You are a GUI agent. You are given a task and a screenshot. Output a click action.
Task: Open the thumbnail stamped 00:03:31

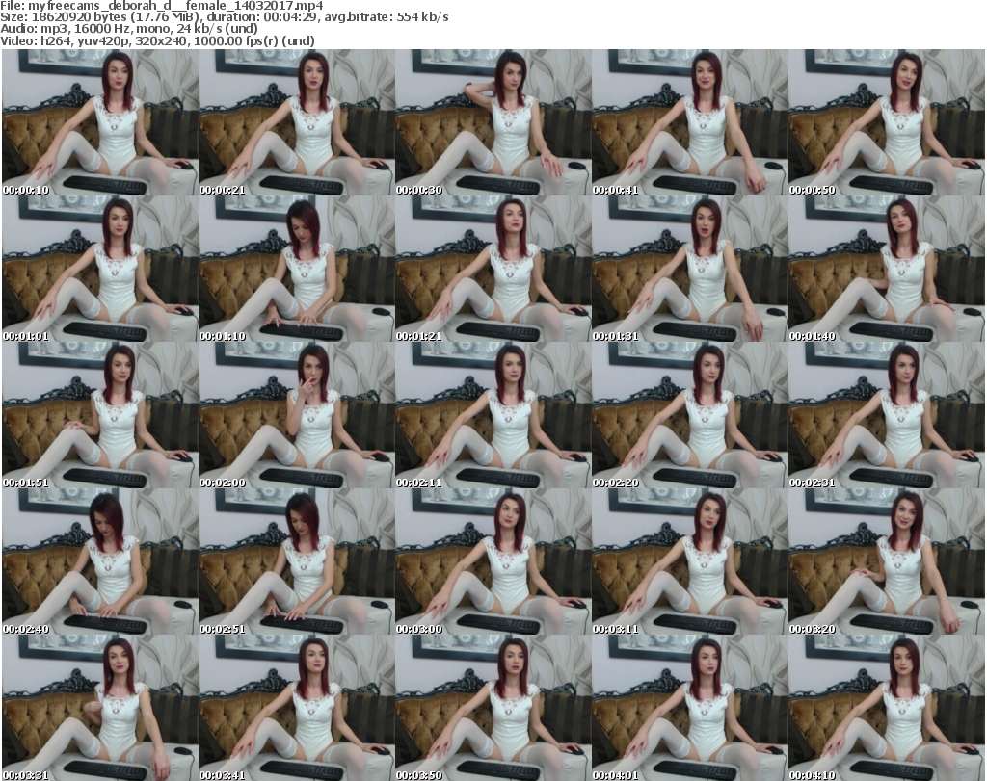[100, 708]
